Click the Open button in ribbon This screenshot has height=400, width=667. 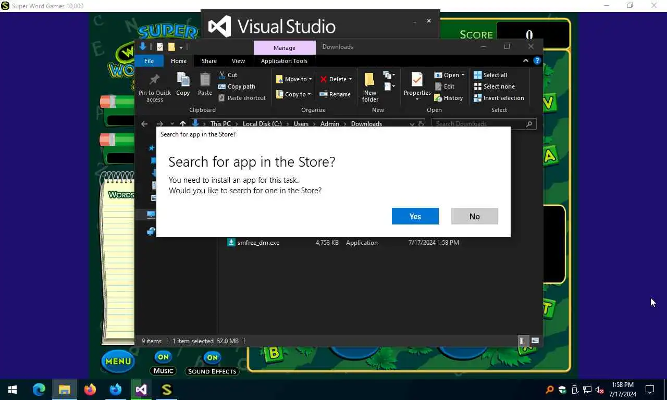pos(447,75)
